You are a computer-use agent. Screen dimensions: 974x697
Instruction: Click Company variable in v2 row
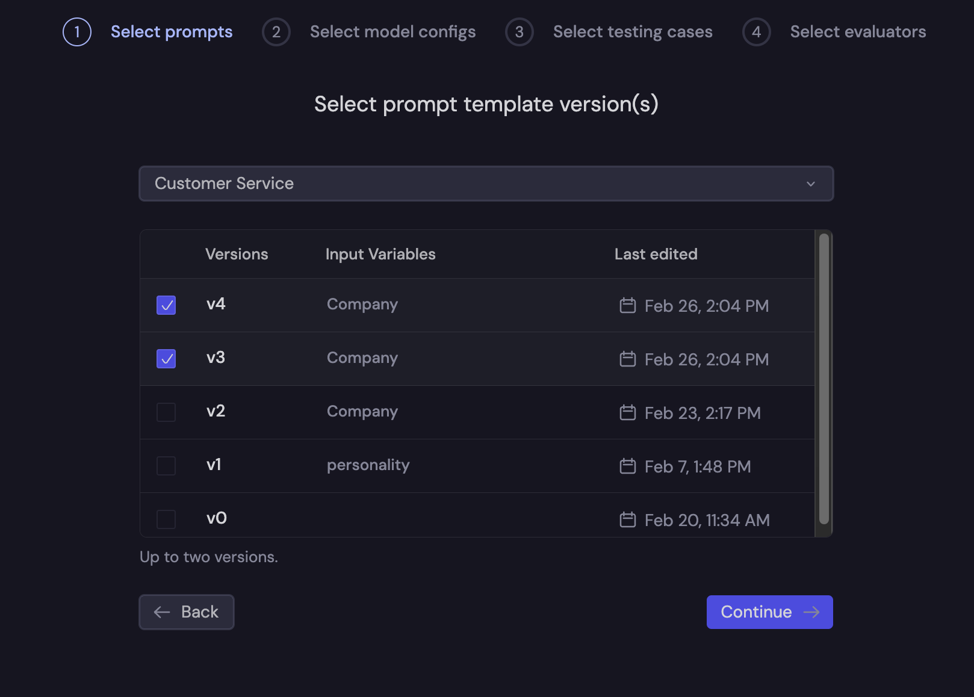point(362,412)
